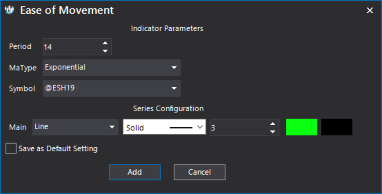Toggle Save as Default Setting checkbox
Image resolution: width=382 pixels, height=194 pixels.
[x=11, y=148]
